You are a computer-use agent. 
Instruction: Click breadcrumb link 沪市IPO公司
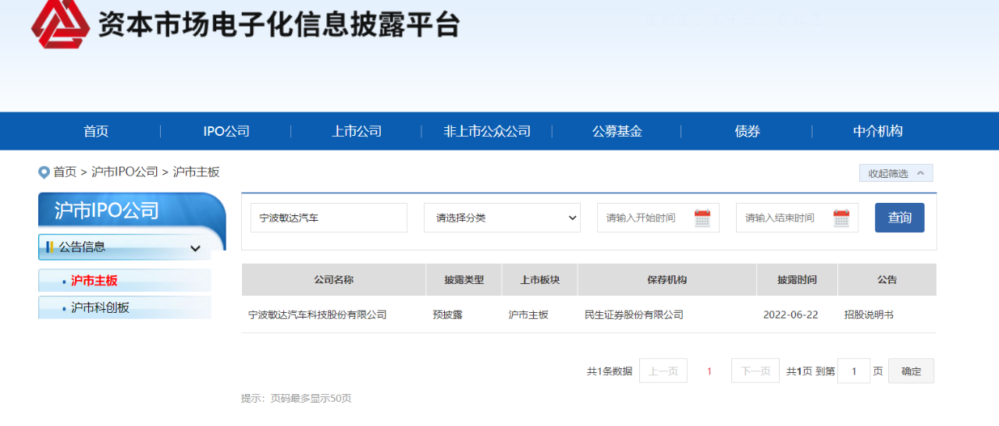pos(125,172)
